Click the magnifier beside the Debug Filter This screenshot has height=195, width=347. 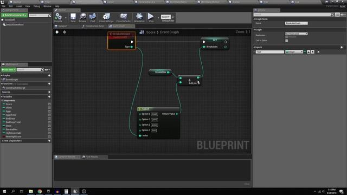(173, 17)
